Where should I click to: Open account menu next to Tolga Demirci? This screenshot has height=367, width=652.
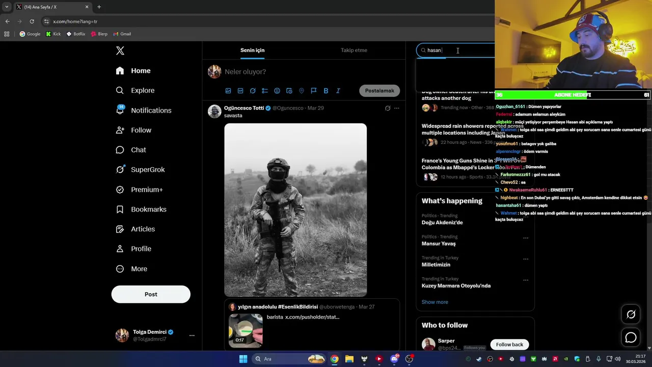point(192,335)
